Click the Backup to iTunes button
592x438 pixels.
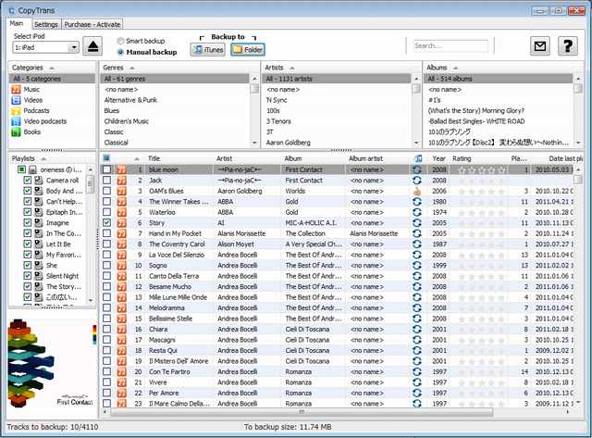(208, 49)
